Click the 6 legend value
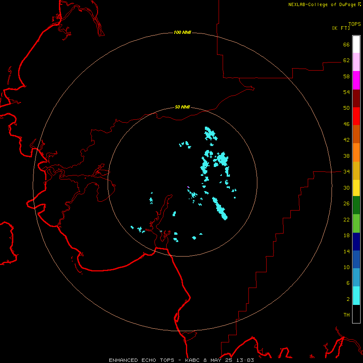 348,283
